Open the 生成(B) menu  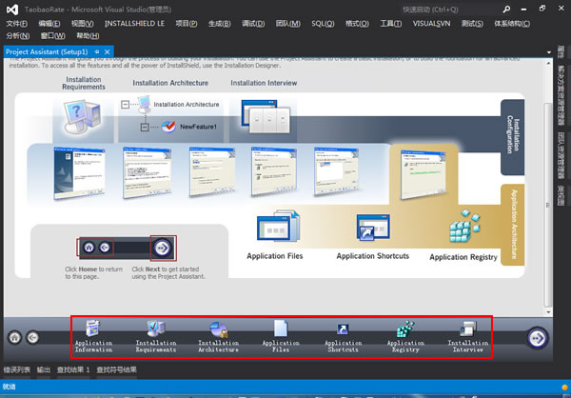219,24
